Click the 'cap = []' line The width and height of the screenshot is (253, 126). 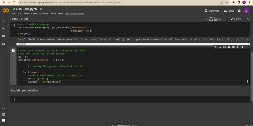23,57
